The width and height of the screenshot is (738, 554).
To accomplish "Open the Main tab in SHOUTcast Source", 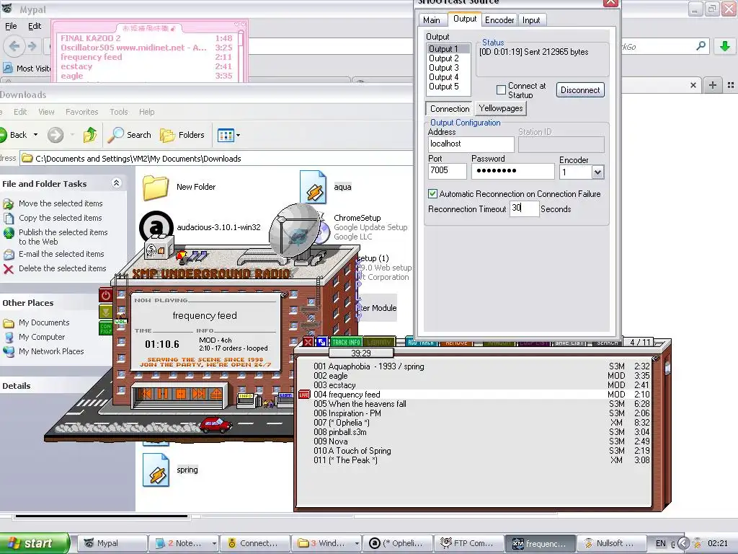I will point(432,20).
